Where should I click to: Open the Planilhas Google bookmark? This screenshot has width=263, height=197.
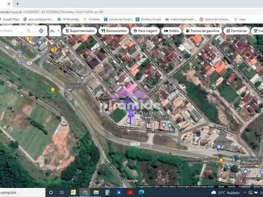tap(148, 19)
